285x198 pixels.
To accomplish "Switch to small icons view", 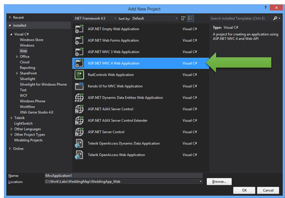I will pos(183,18).
